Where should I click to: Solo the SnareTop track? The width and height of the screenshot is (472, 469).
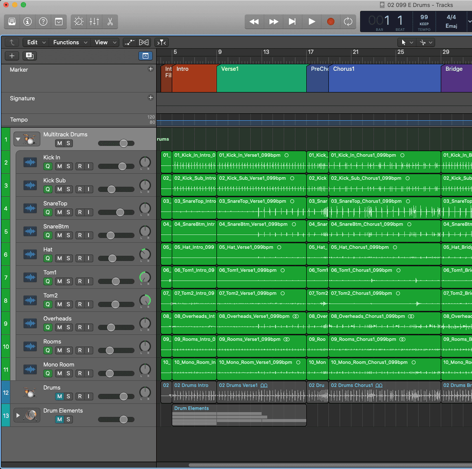click(68, 213)
